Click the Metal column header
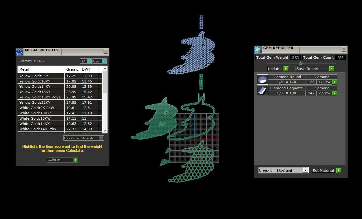The height and width of the screenshot is (219, 362). pos(41,69)
